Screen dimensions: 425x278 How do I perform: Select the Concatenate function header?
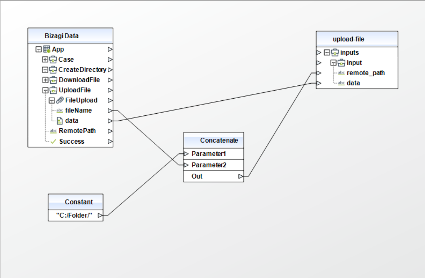pyautogui.click(x=214, y=140)
